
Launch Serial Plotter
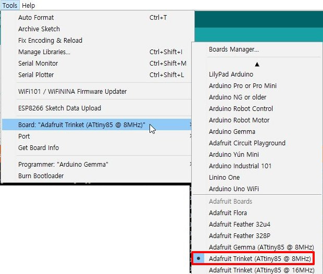pos(97,75)
